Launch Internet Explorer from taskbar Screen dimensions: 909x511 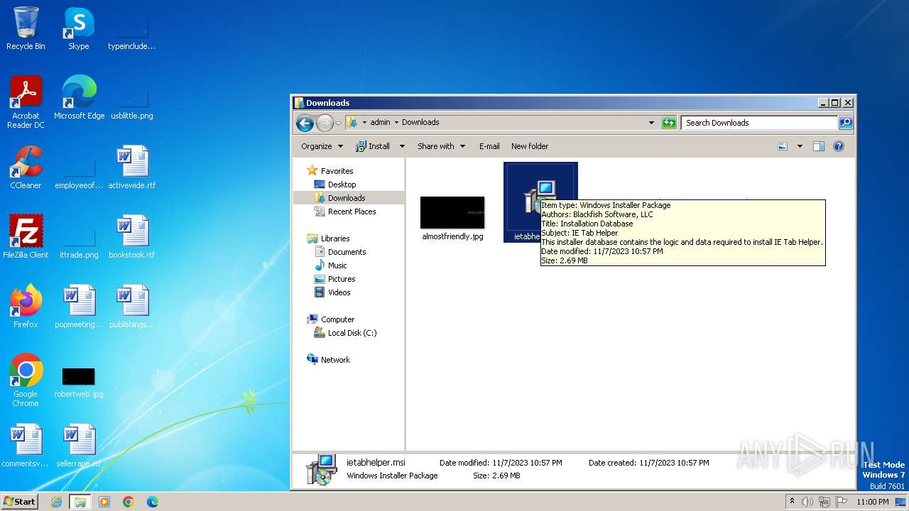click(56, 502)
